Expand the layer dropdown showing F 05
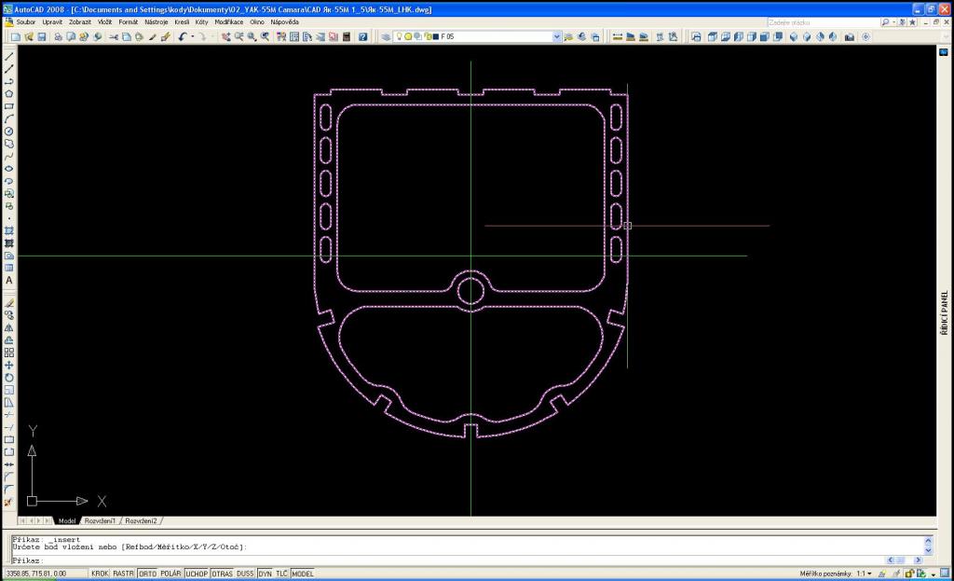 (x=557, y=36)
